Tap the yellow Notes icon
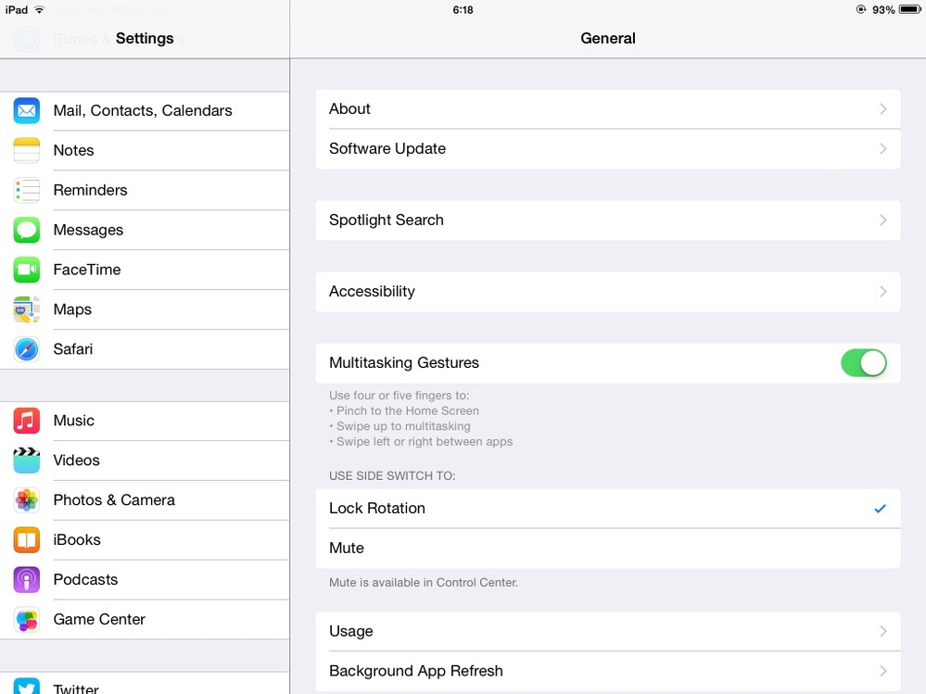Screen dimensions: 926x694 tap(27, 150)
